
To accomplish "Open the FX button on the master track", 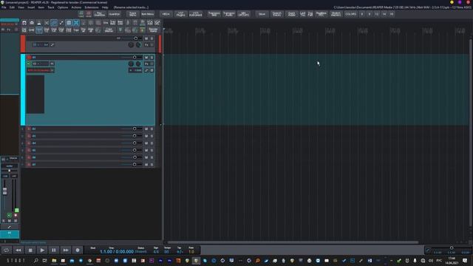I will point(146,45).
